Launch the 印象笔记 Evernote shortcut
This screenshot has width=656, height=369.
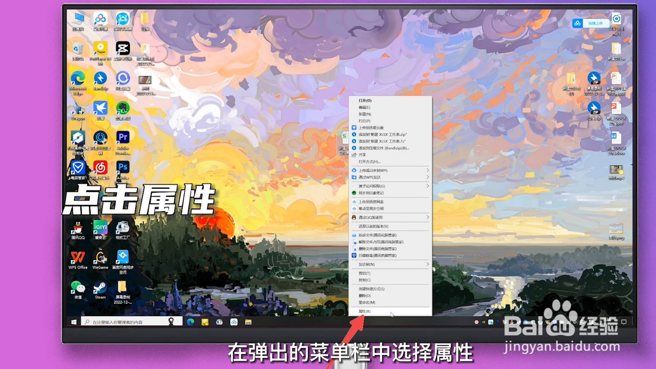click(123, 110)
